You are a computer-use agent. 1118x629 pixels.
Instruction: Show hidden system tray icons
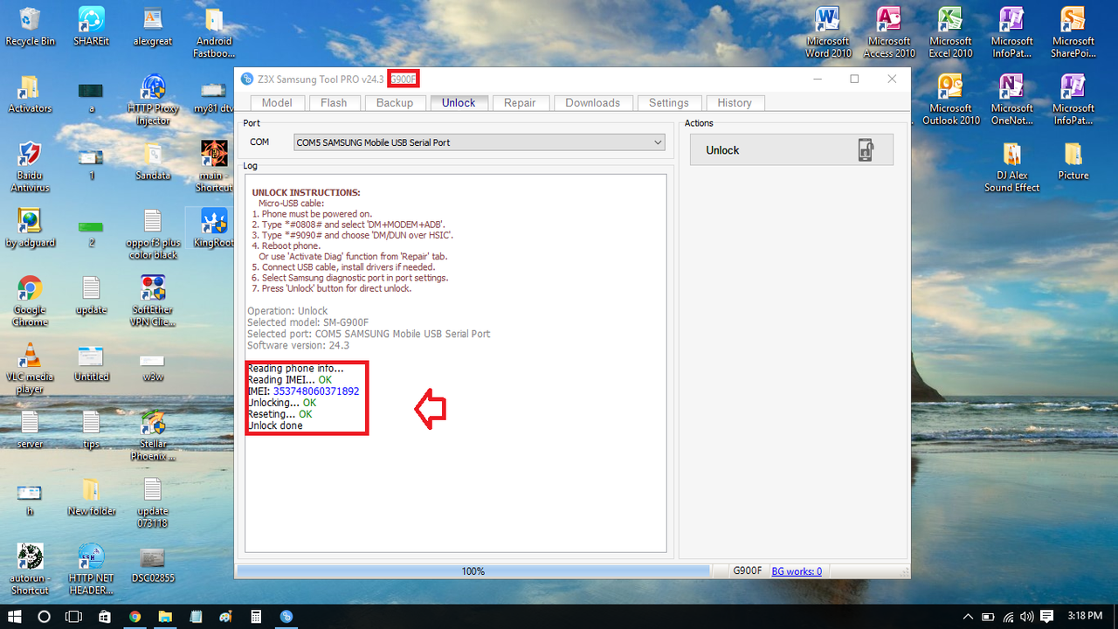968,617
